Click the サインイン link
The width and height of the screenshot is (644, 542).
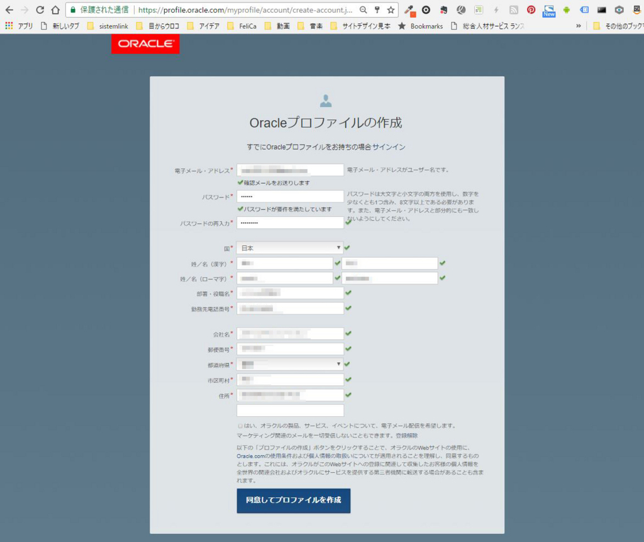click(389, 147)
